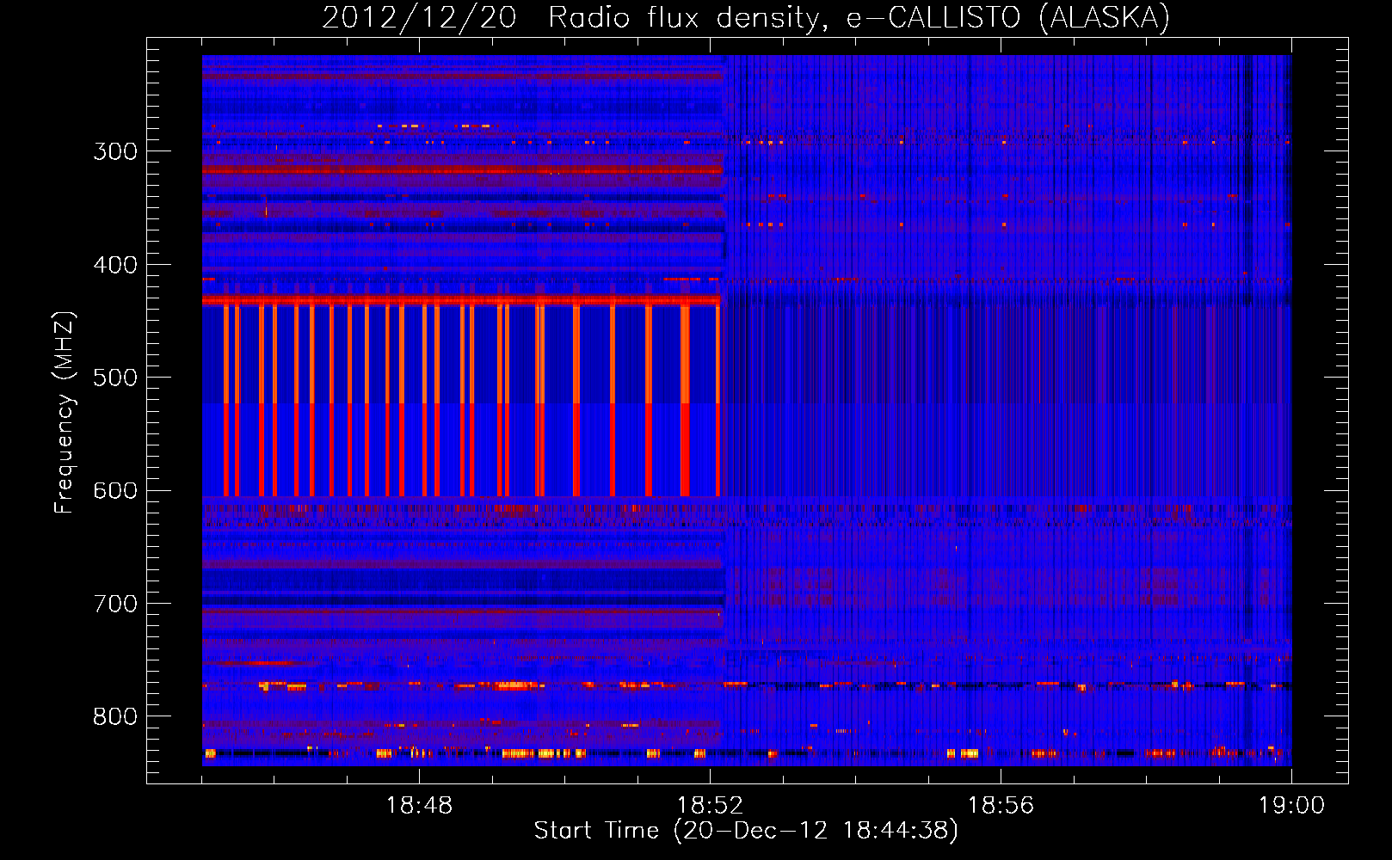
Task: Select the 400 frequency tick label
Action: (x=115, y=265)
